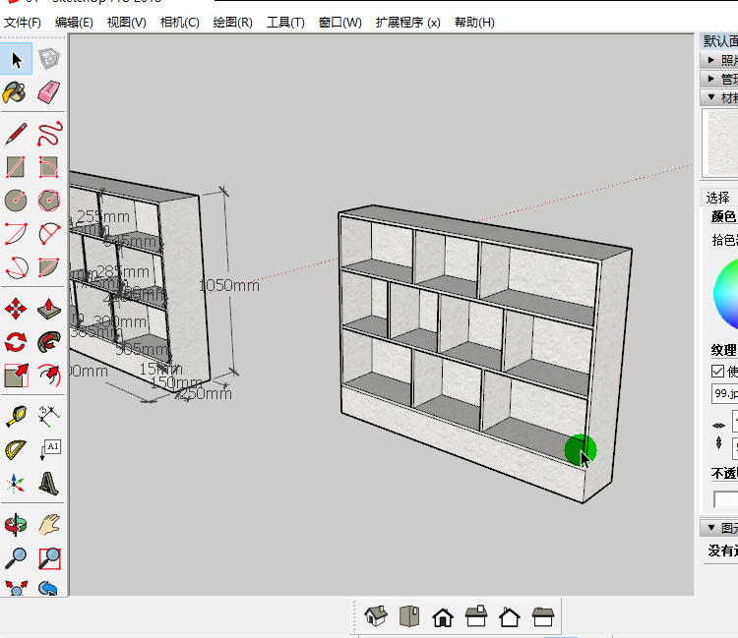This screenshot has height=638, width=738.
Task: Choose the Freehand drawing tool
Action: [x=49, y=134]
